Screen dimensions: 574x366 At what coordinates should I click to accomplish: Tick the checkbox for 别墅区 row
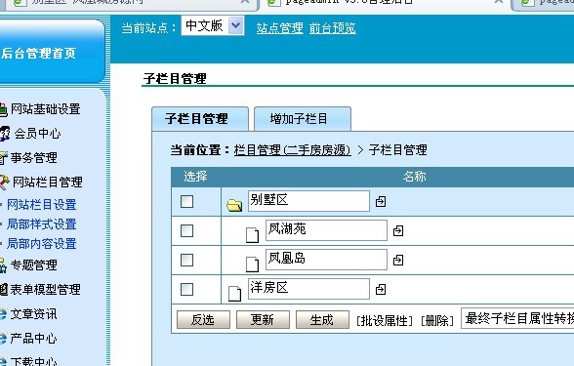click(187, 201)
